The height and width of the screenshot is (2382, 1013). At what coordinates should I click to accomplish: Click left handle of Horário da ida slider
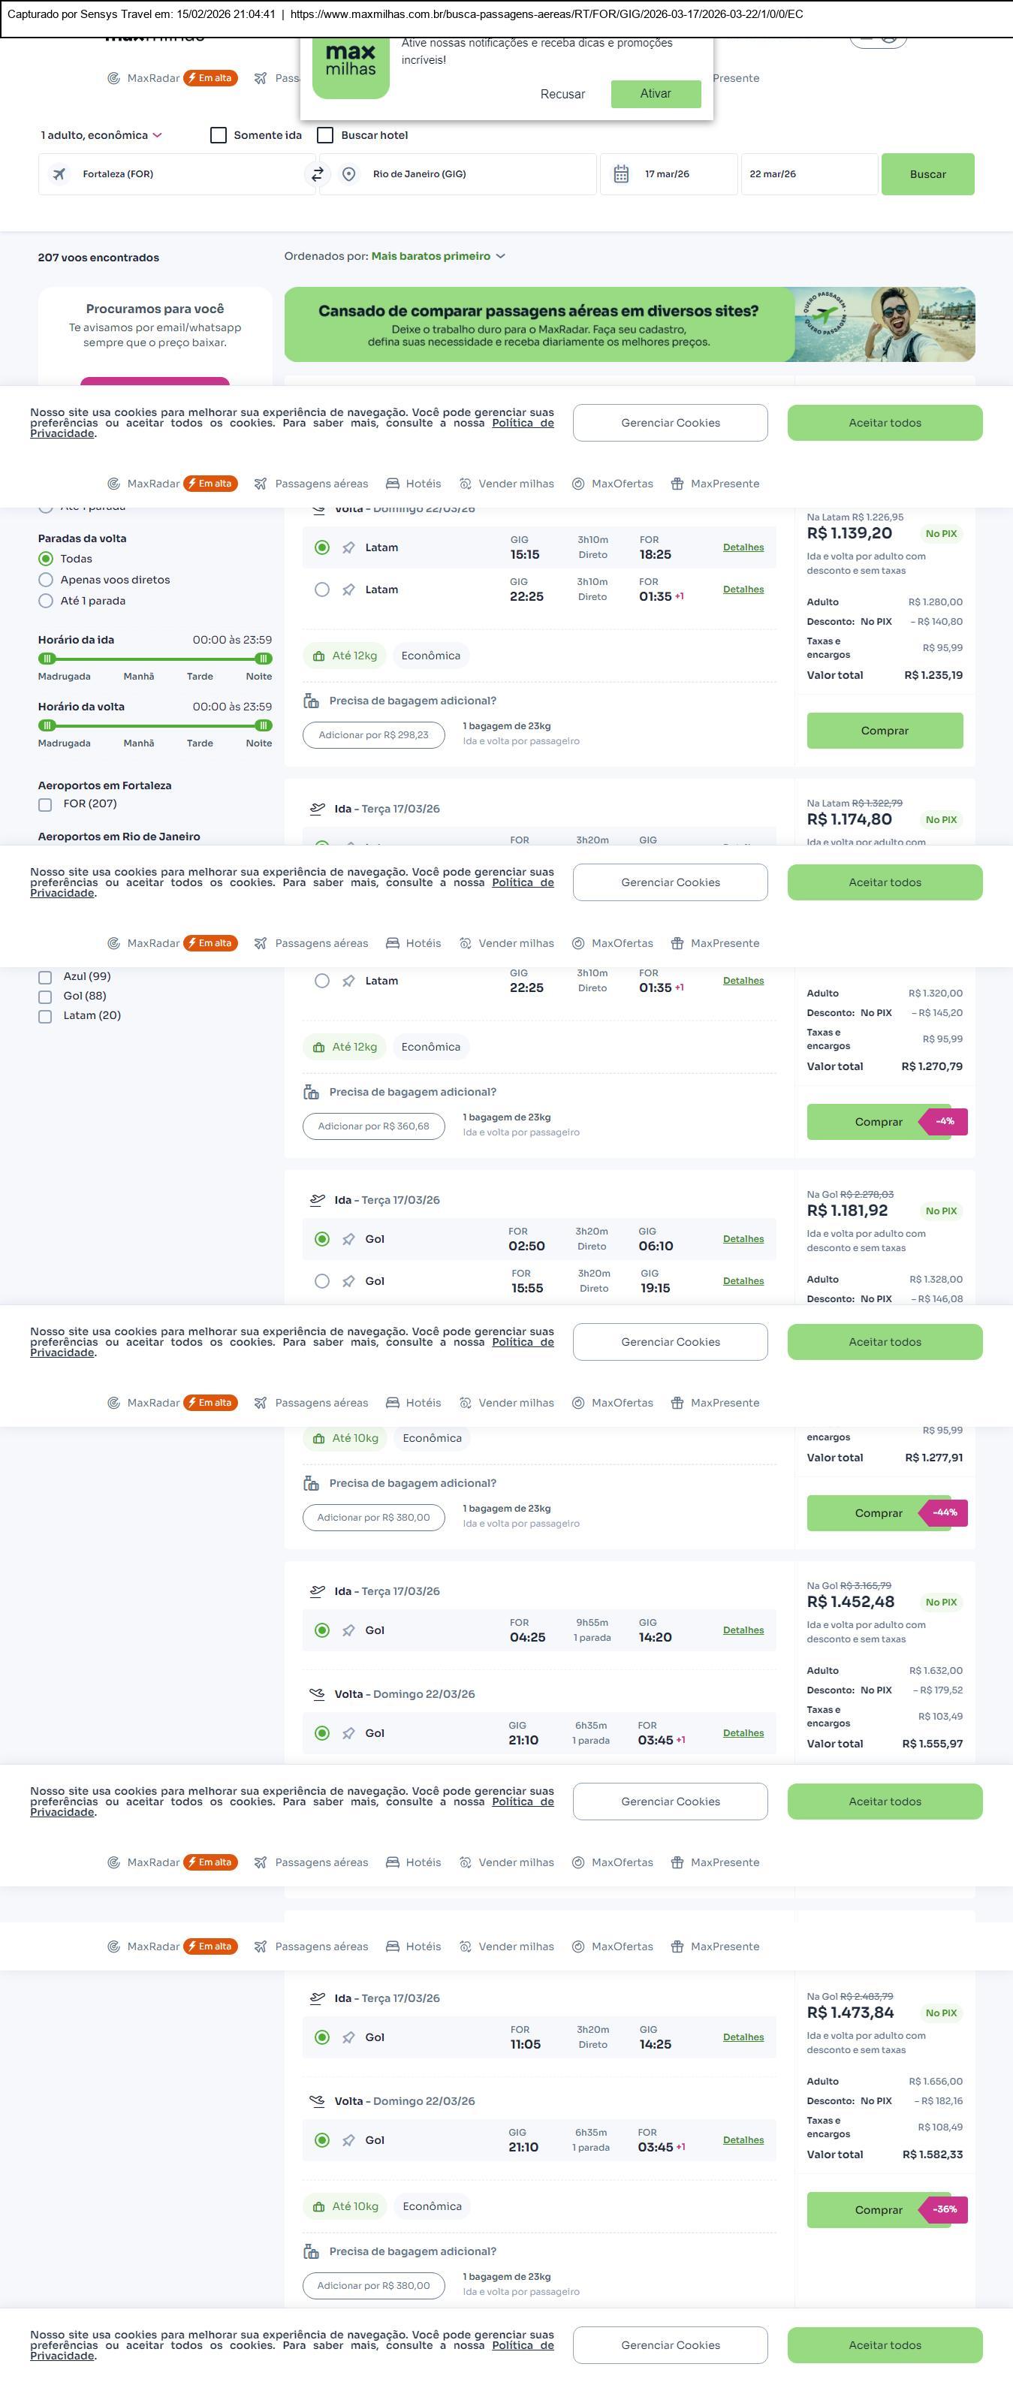tap(47, 659)
